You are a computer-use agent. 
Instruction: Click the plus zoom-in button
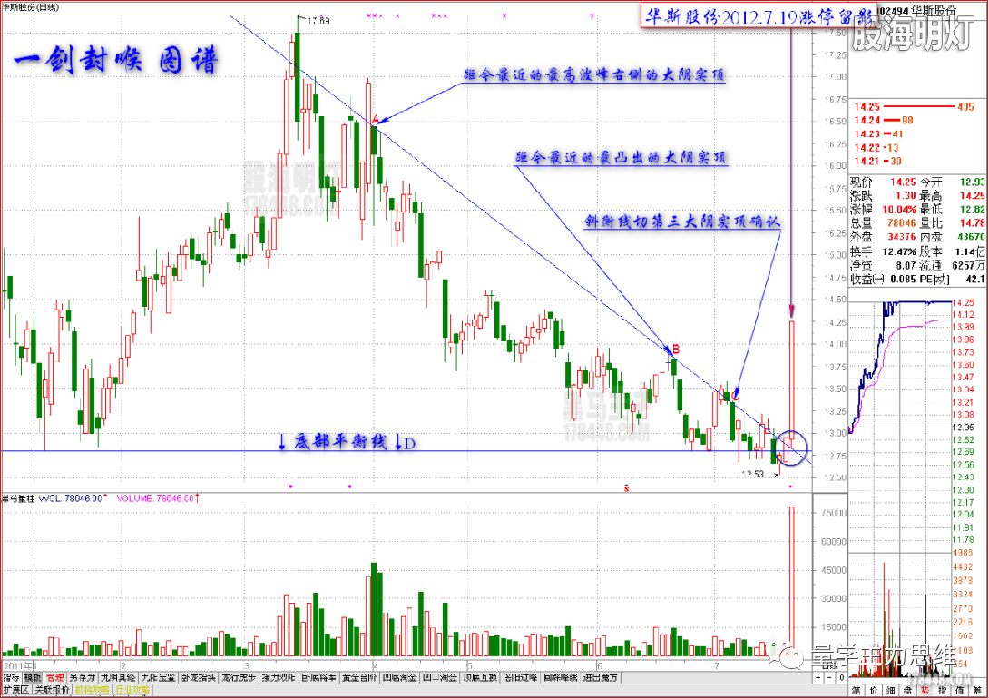(819, 678)
